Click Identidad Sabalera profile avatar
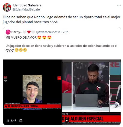 7,7
